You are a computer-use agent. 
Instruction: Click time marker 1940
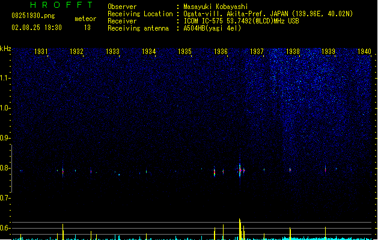(x=364, y=52)
